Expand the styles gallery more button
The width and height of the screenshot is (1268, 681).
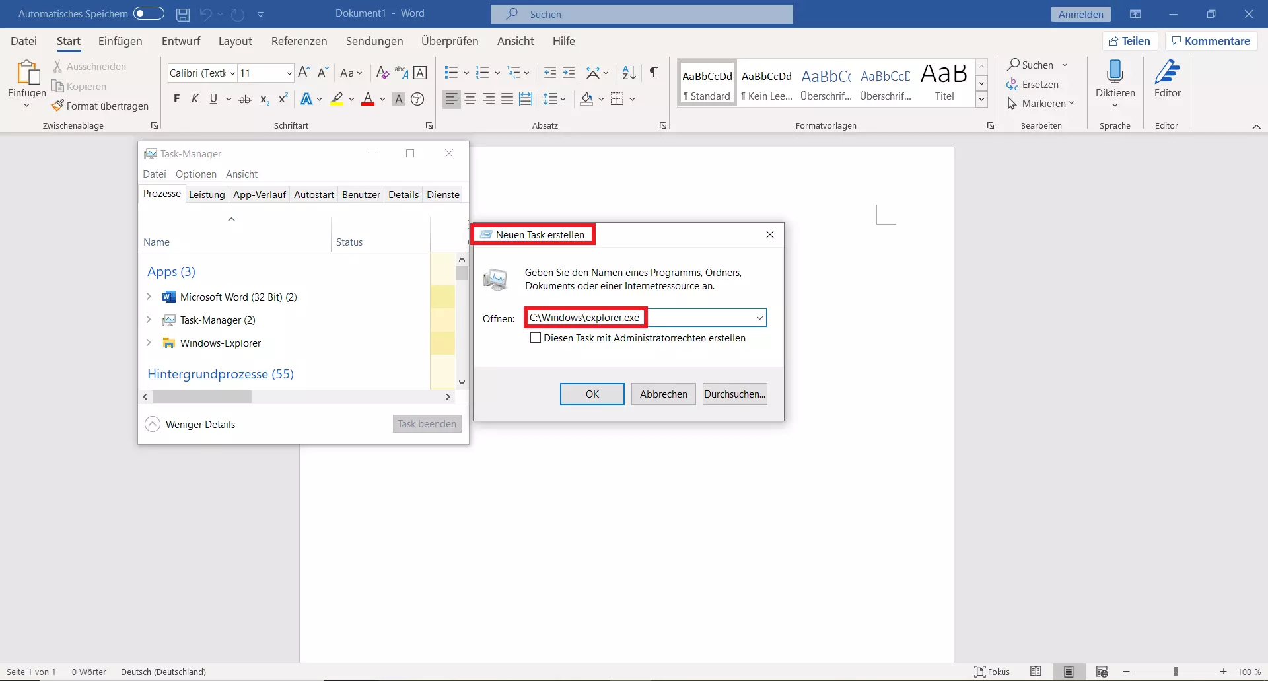coord(981,99)
